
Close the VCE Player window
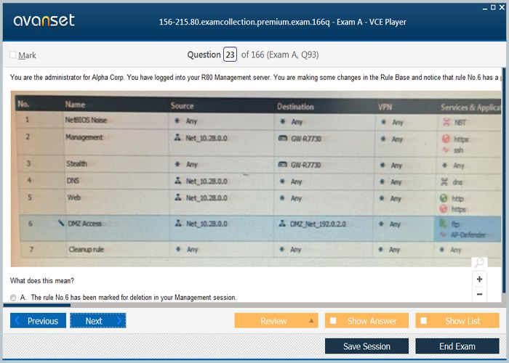[x=502, y=7]
